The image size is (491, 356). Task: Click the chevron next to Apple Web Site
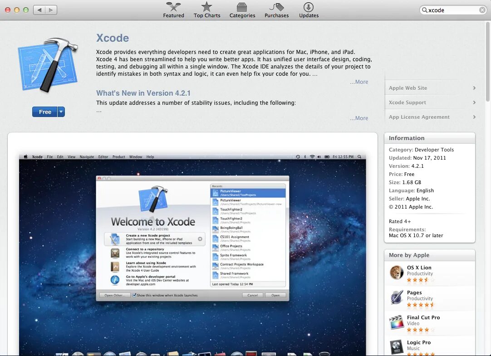pyautogui.click(x=474, y=88)
